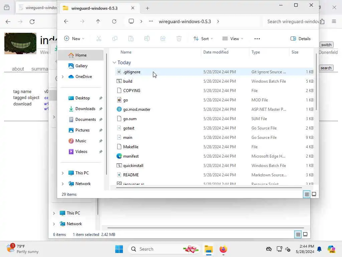This screenshot has width=342, height=257.
Task: Open weather widget showing 79°F
Action: tap(22, 249)
